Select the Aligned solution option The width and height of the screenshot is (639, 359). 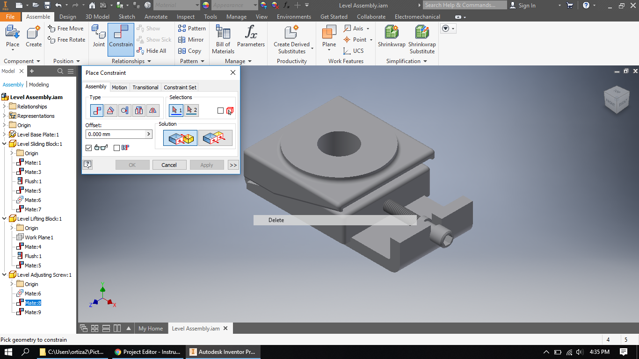(x=215, y=137)
